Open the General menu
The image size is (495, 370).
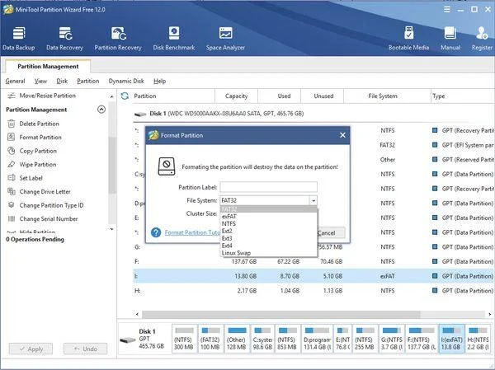15,81
